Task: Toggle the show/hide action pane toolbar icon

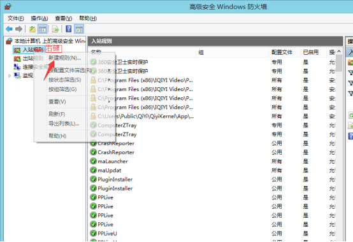Action: point(79,29)
